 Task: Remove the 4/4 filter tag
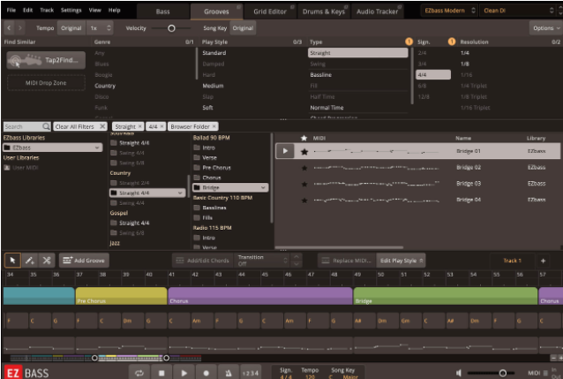162,126
